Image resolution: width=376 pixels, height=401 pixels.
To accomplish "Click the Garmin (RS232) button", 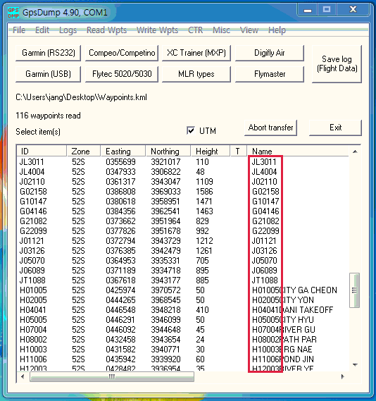I will tap(49, 53).
